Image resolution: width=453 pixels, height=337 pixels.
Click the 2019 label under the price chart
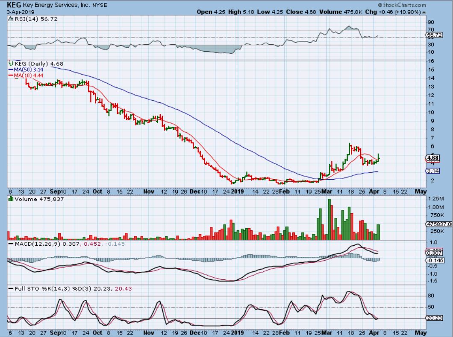[238, 192]
